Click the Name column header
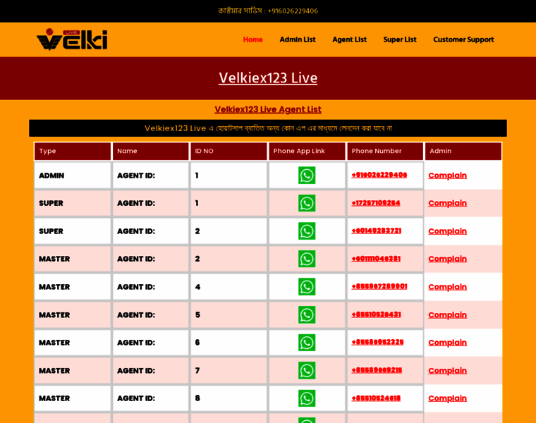Screen dimensions: 536x423 [x=151, y=151]
